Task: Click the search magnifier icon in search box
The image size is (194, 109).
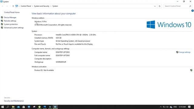Action: point(190,6)
